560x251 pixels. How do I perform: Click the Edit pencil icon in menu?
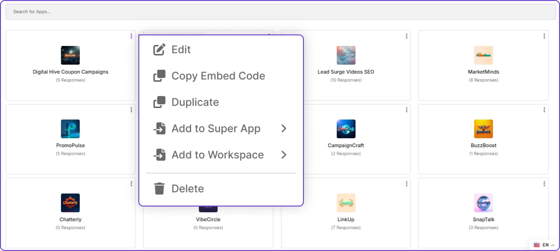point(159,50)
